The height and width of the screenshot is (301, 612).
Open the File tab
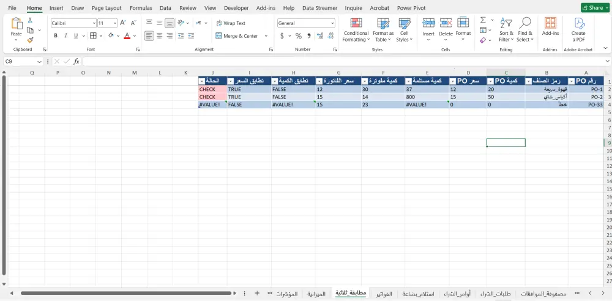[x=12, y=8]
